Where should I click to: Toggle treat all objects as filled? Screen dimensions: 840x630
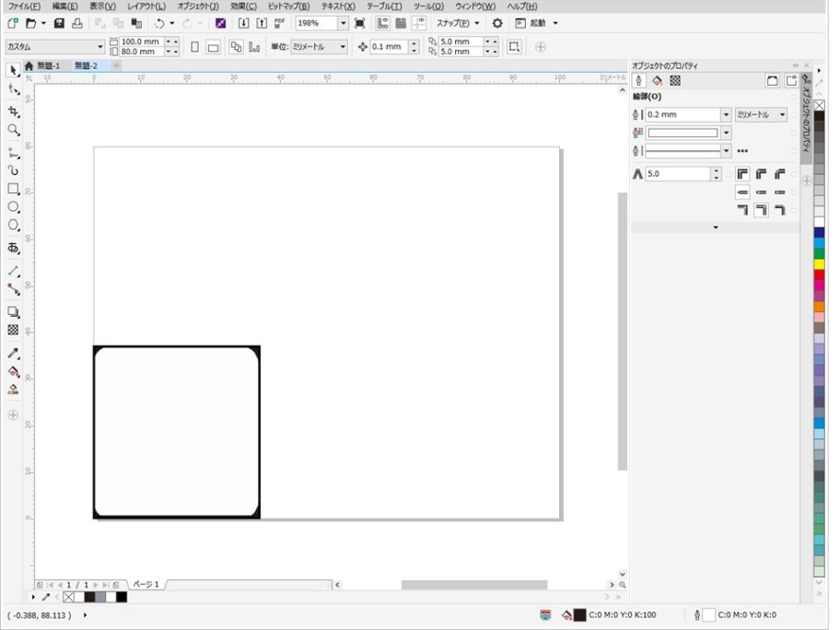point(514,47)
